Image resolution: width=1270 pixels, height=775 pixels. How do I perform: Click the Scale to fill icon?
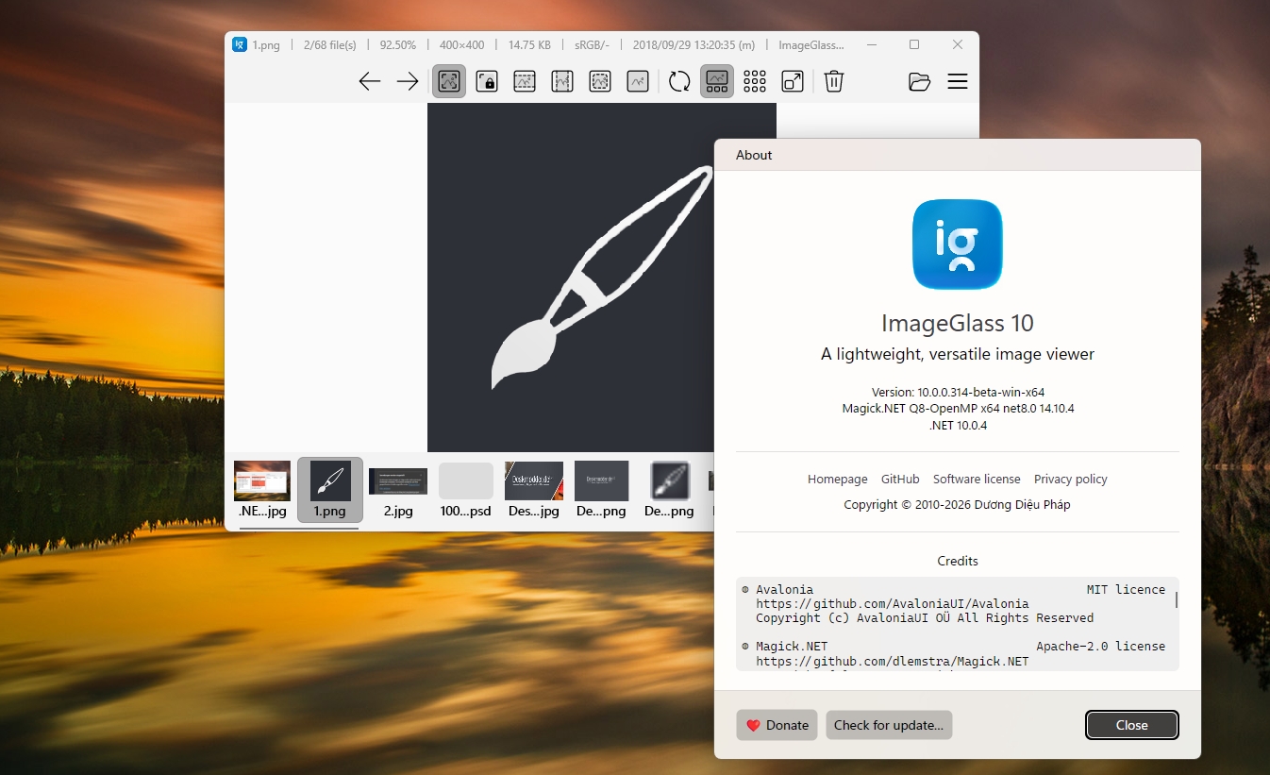tap(638, 82)
